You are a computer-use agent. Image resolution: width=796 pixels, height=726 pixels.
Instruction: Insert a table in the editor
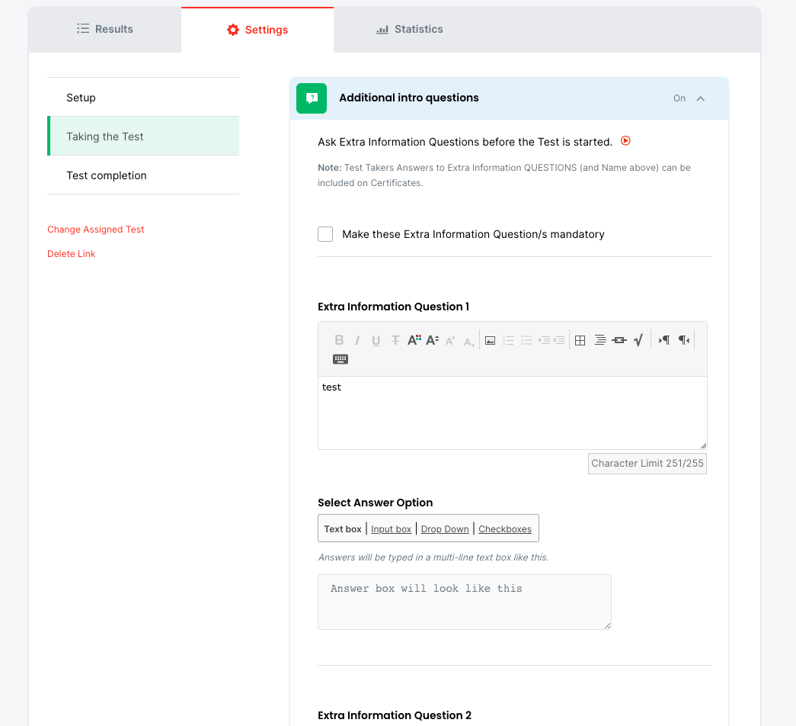580,340
